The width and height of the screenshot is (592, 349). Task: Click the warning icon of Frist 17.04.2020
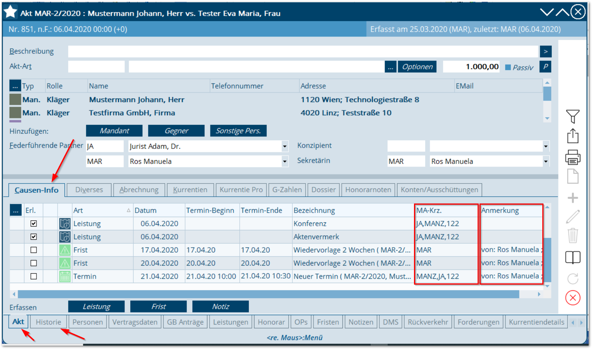65,250
